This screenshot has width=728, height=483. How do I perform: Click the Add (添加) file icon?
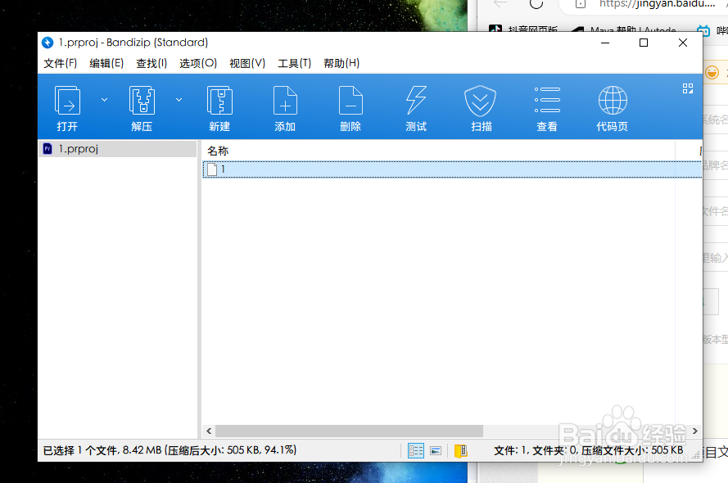click(285, 100)
